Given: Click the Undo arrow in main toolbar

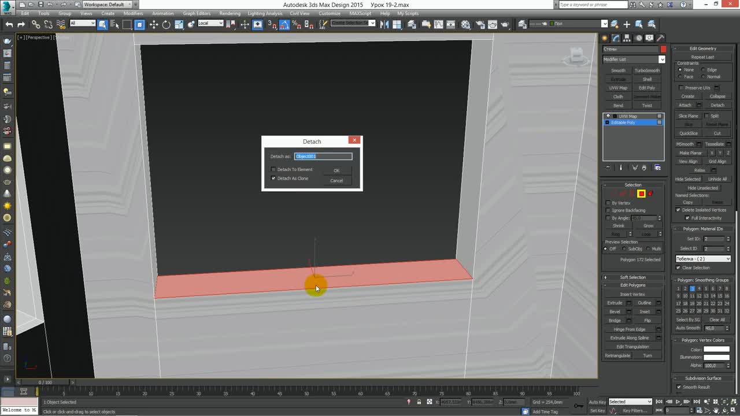Looking at the screenshot, I should coord(9,24).
